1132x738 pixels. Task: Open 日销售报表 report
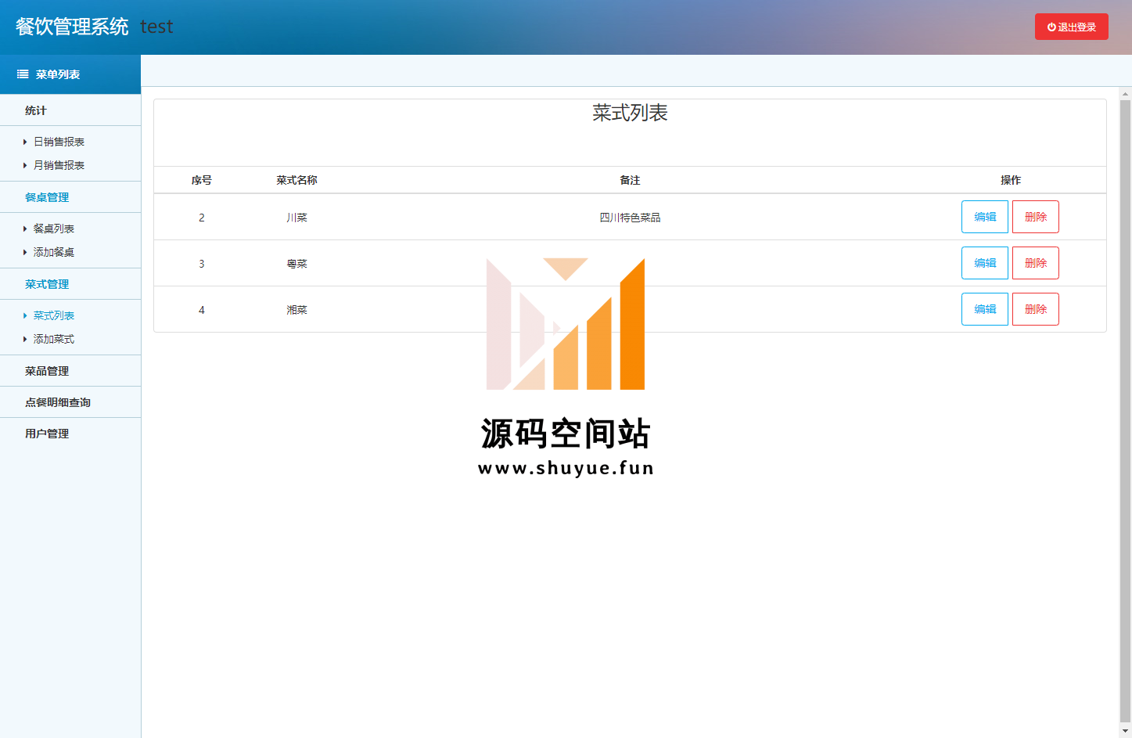click(x=59, y=142)
